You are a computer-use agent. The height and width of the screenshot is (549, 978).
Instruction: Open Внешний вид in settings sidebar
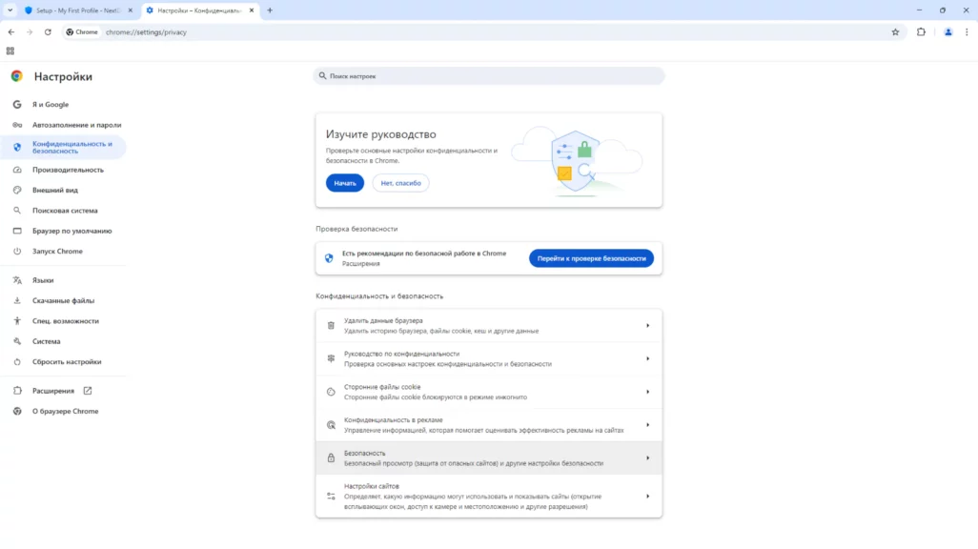55,190
